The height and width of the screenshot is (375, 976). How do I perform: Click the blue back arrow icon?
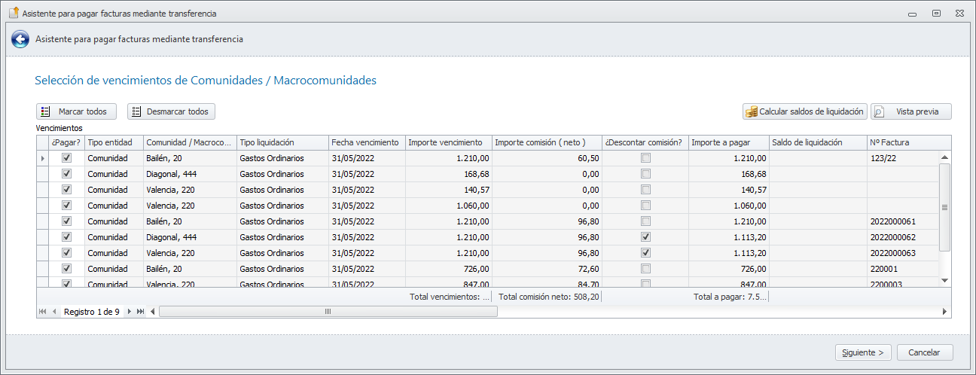point(20,39)
